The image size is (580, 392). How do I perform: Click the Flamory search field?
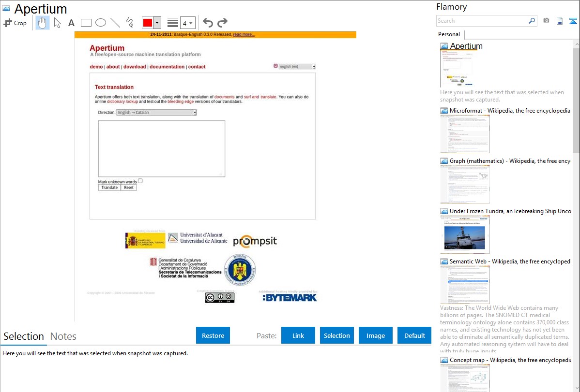(482, 21)
